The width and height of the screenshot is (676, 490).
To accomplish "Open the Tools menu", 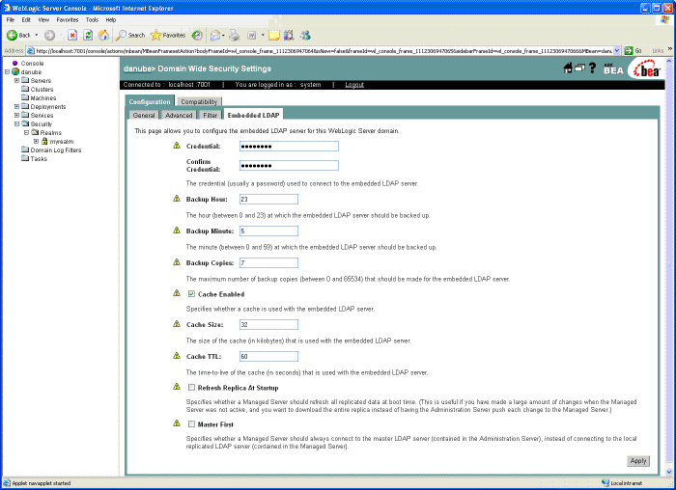I will pos(93,20).
